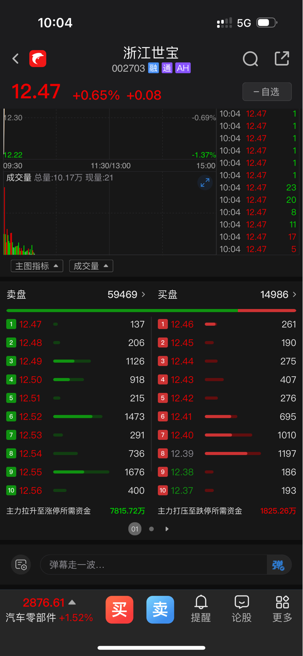Select buy price 12.39 row
The height and width of the screenshot is (656, 303).
pyautogui.click(x=227, y=453)
